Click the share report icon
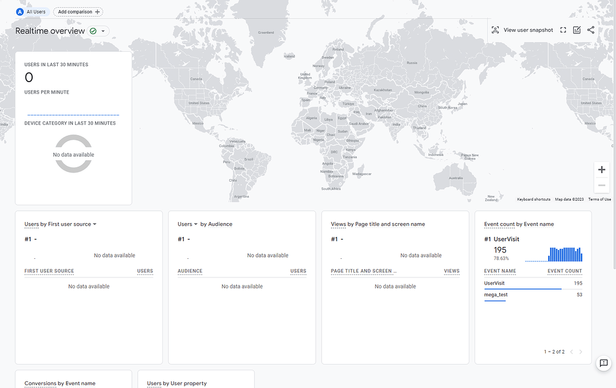 click(x=591, y=30)
